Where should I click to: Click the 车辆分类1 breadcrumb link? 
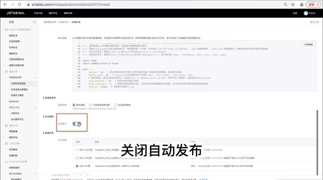click(x=64, y=22)
